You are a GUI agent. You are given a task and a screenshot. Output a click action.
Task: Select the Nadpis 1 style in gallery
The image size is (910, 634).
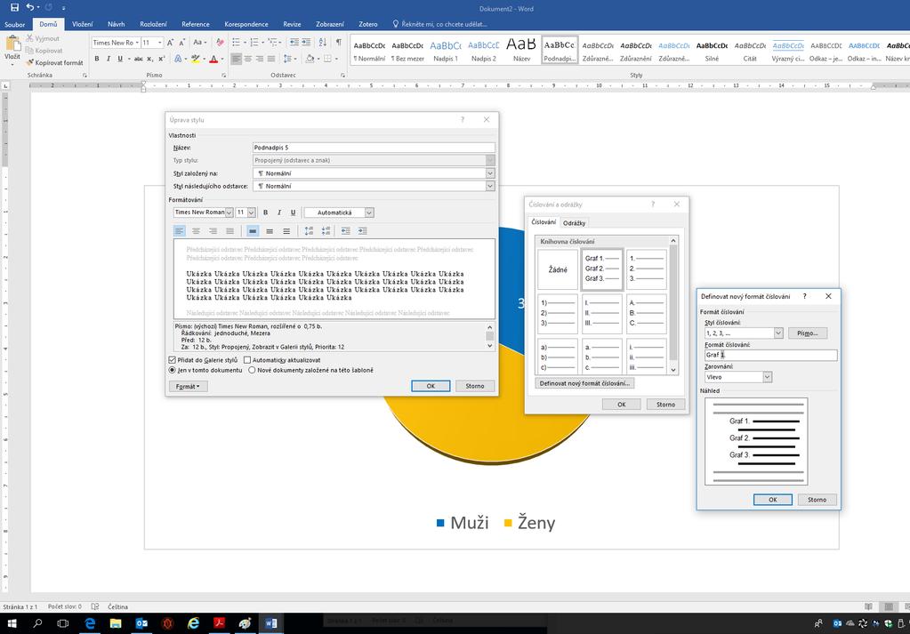(x=445, y=49)
